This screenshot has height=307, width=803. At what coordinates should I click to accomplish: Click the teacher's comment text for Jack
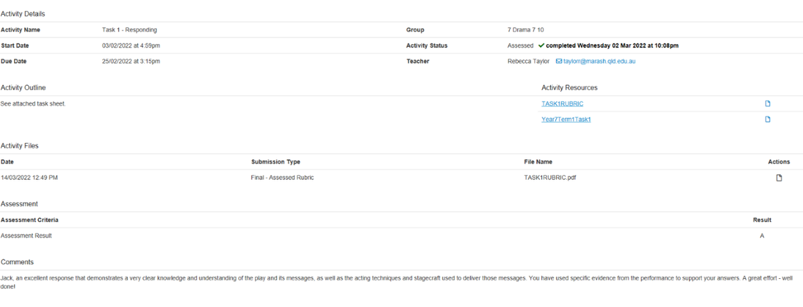[335, 278]
